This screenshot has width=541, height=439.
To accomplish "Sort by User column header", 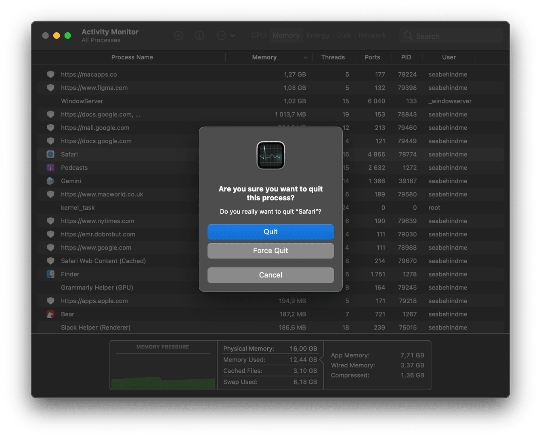I will (x=449, y=57).
